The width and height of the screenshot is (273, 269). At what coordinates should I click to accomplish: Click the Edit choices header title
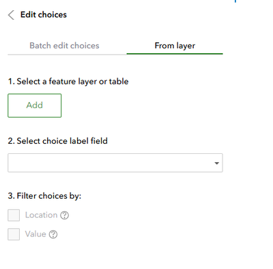tap(44, 15)
